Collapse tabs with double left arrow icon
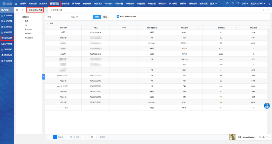Image resolution: width=272 pixels, height=144 pixels. (17, 10)
